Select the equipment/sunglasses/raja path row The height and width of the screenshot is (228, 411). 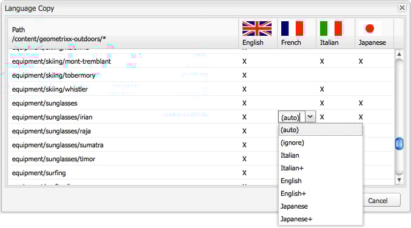tap(201, 131)
